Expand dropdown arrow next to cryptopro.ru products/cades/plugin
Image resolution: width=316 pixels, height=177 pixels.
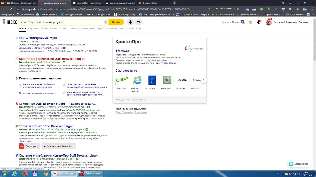61,62
